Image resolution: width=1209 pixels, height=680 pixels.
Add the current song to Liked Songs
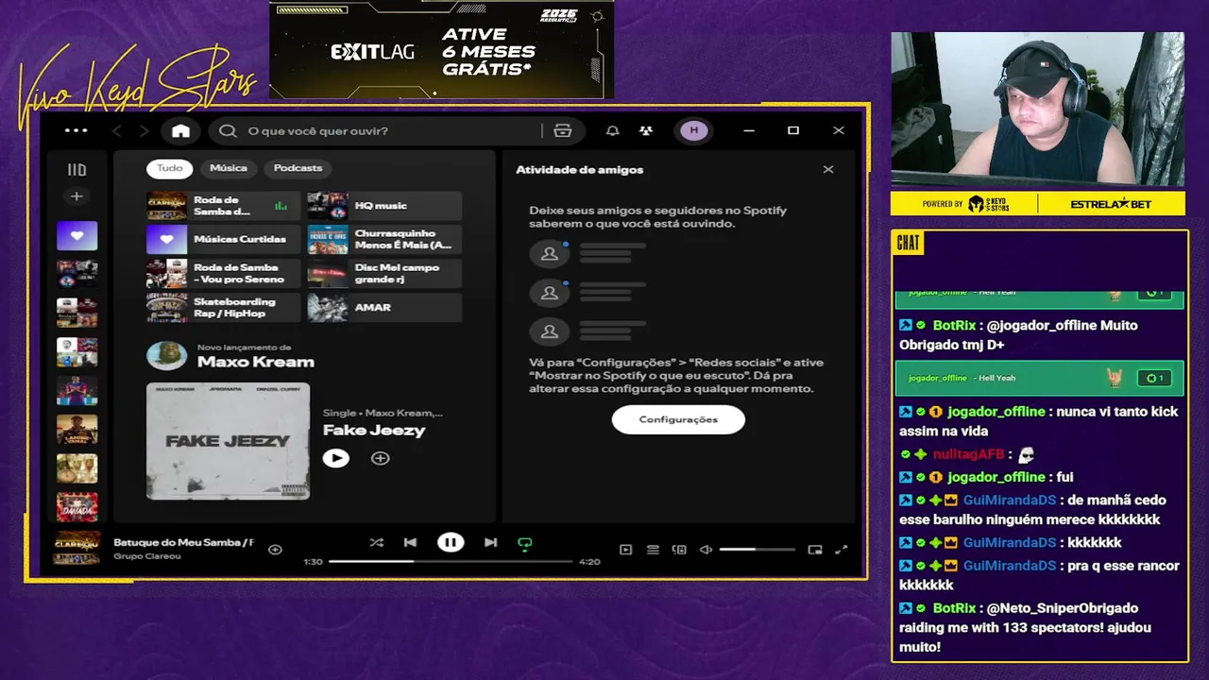[x=275, y=550]
